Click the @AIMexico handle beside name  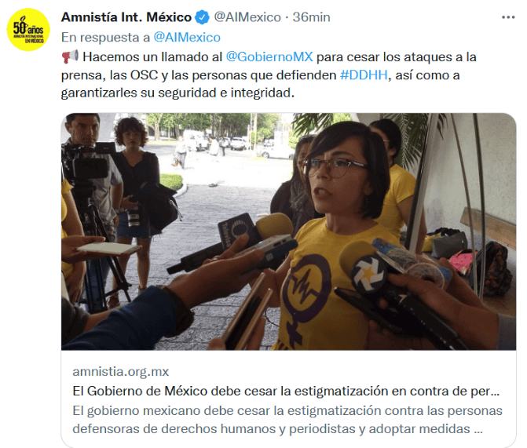[247, 17]
